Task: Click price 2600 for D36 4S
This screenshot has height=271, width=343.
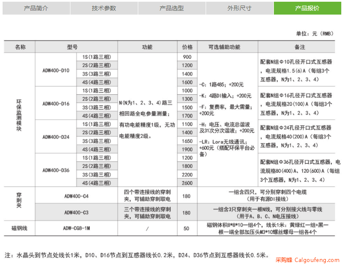Action: click(x=187, y=183)
